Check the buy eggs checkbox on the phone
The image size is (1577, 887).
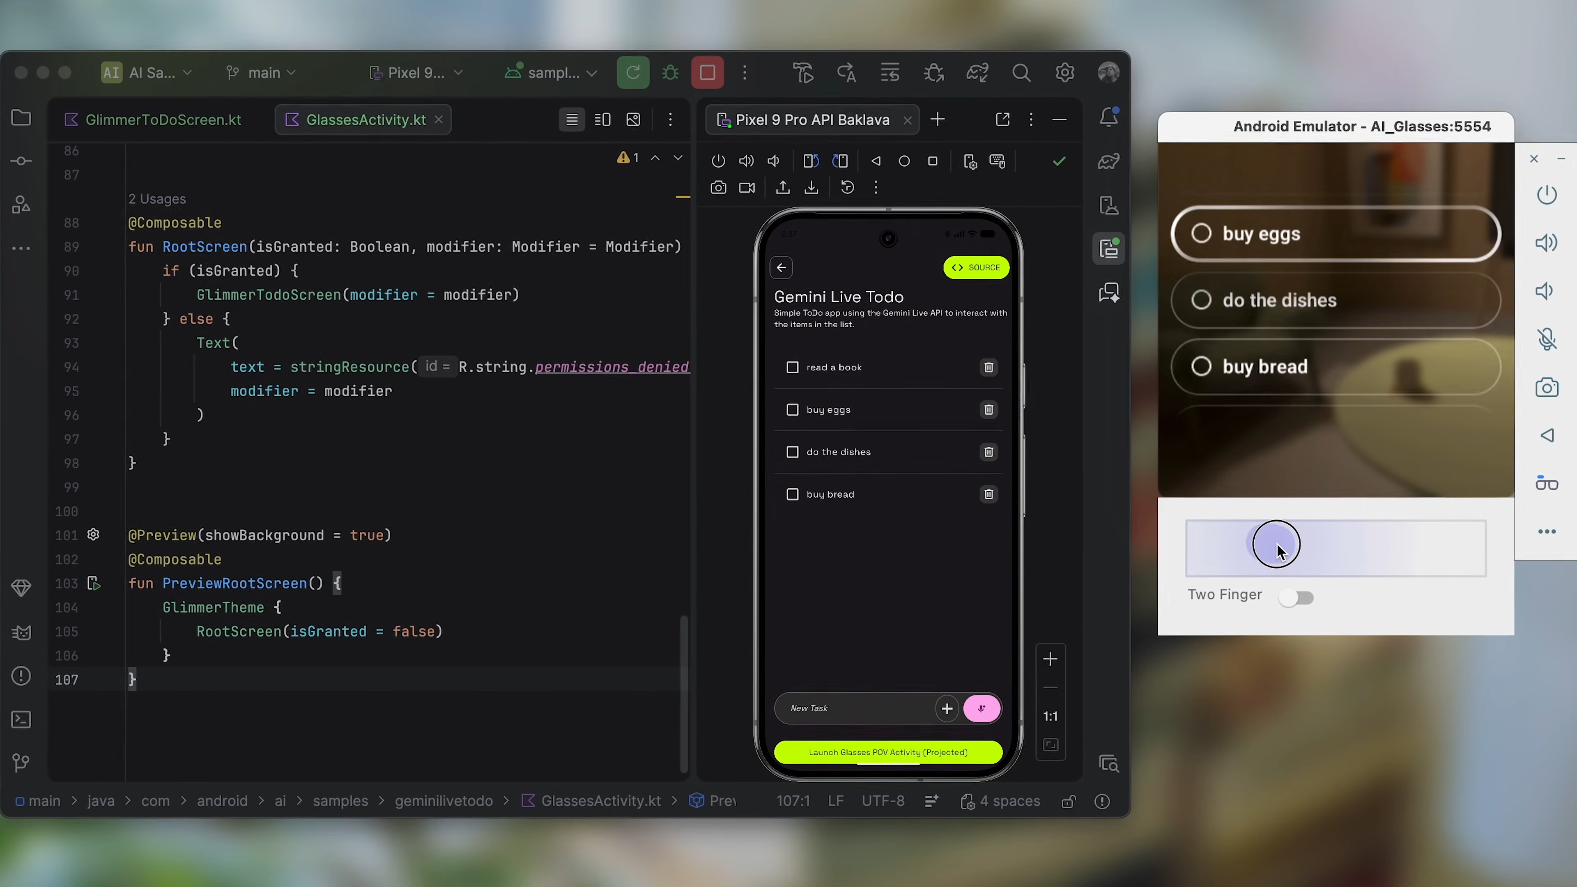pos(792,409)
